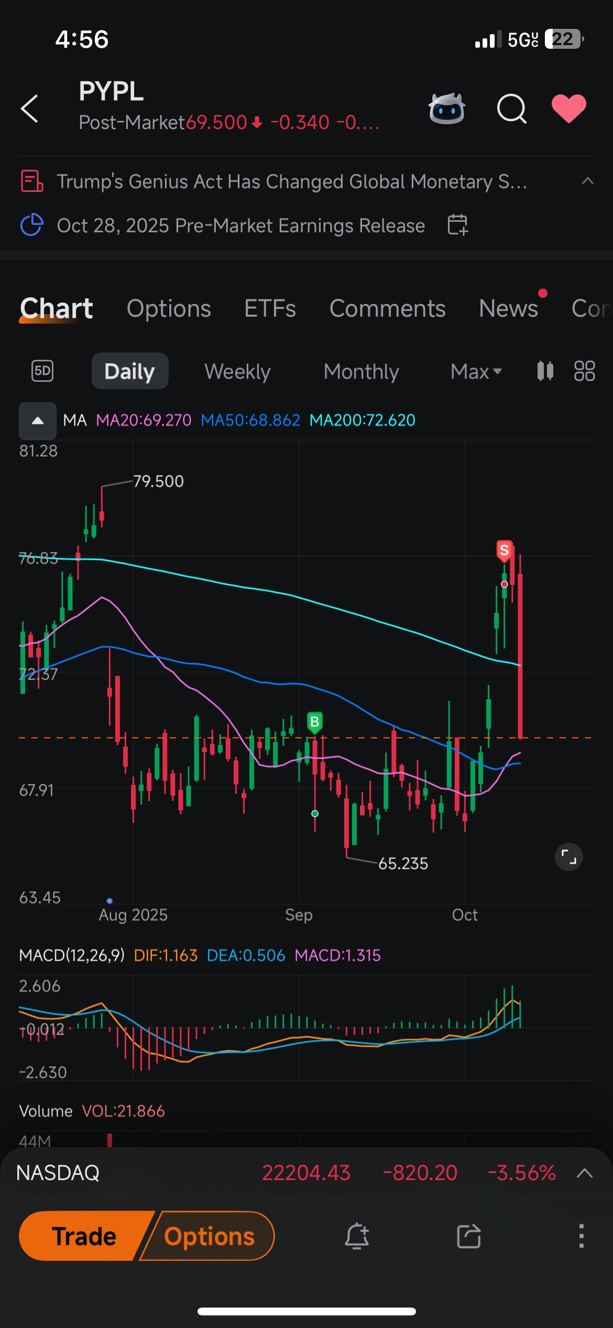Switch to the ETFs tab

click(x=270, y=308)
